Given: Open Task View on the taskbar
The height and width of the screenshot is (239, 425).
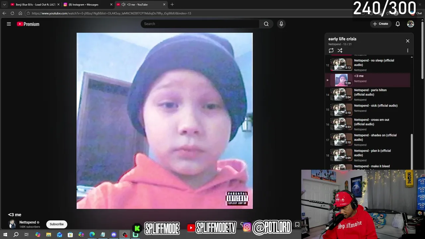Looking at the screenshot, I should point(27,235).
